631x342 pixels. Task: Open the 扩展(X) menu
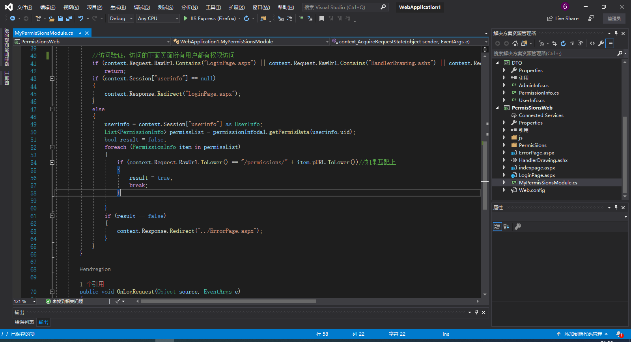(237, 7)
